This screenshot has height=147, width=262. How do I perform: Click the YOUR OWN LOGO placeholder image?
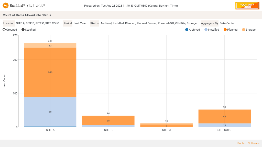pos(247,6)
